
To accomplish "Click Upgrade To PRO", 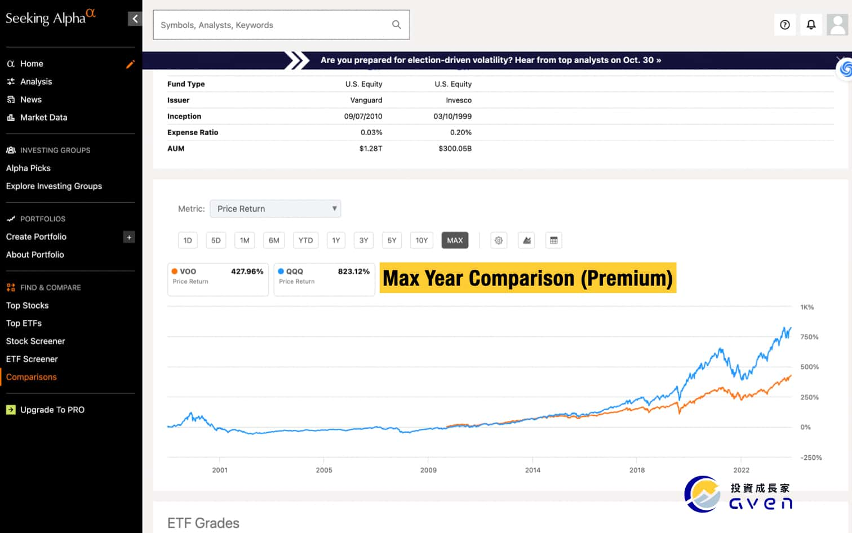I will point(52,410).
